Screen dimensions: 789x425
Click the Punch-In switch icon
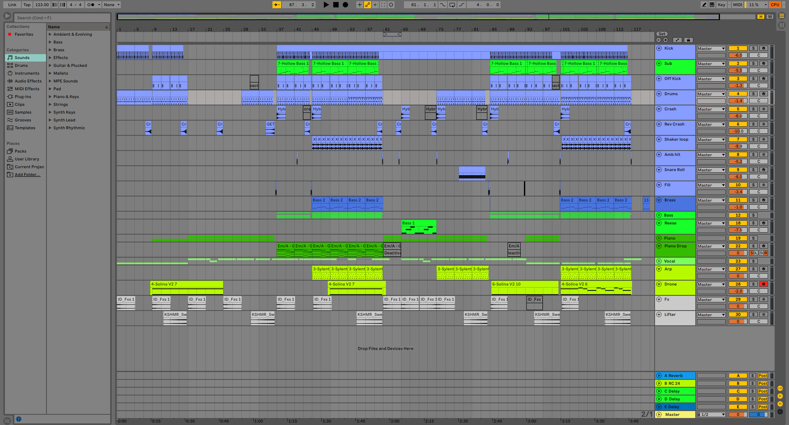[x=443, y=5]
